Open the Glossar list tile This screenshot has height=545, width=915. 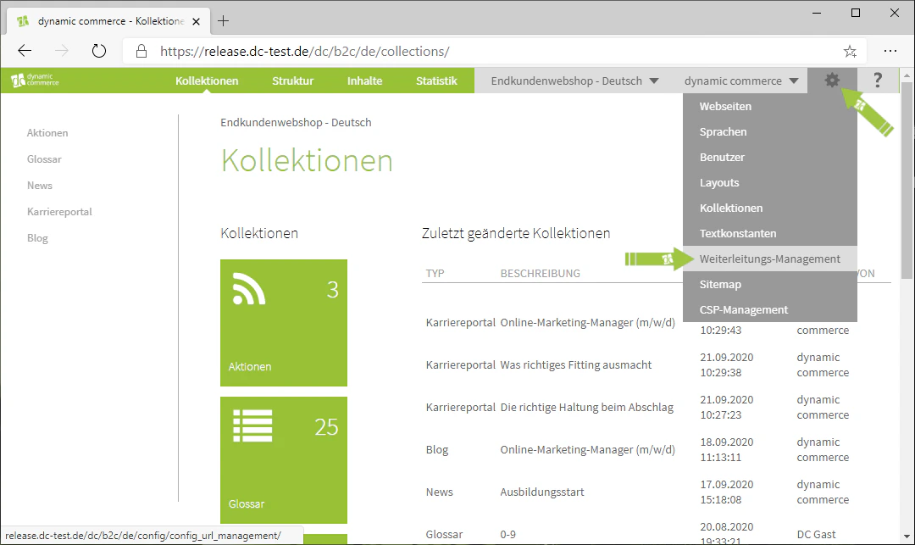284,459
